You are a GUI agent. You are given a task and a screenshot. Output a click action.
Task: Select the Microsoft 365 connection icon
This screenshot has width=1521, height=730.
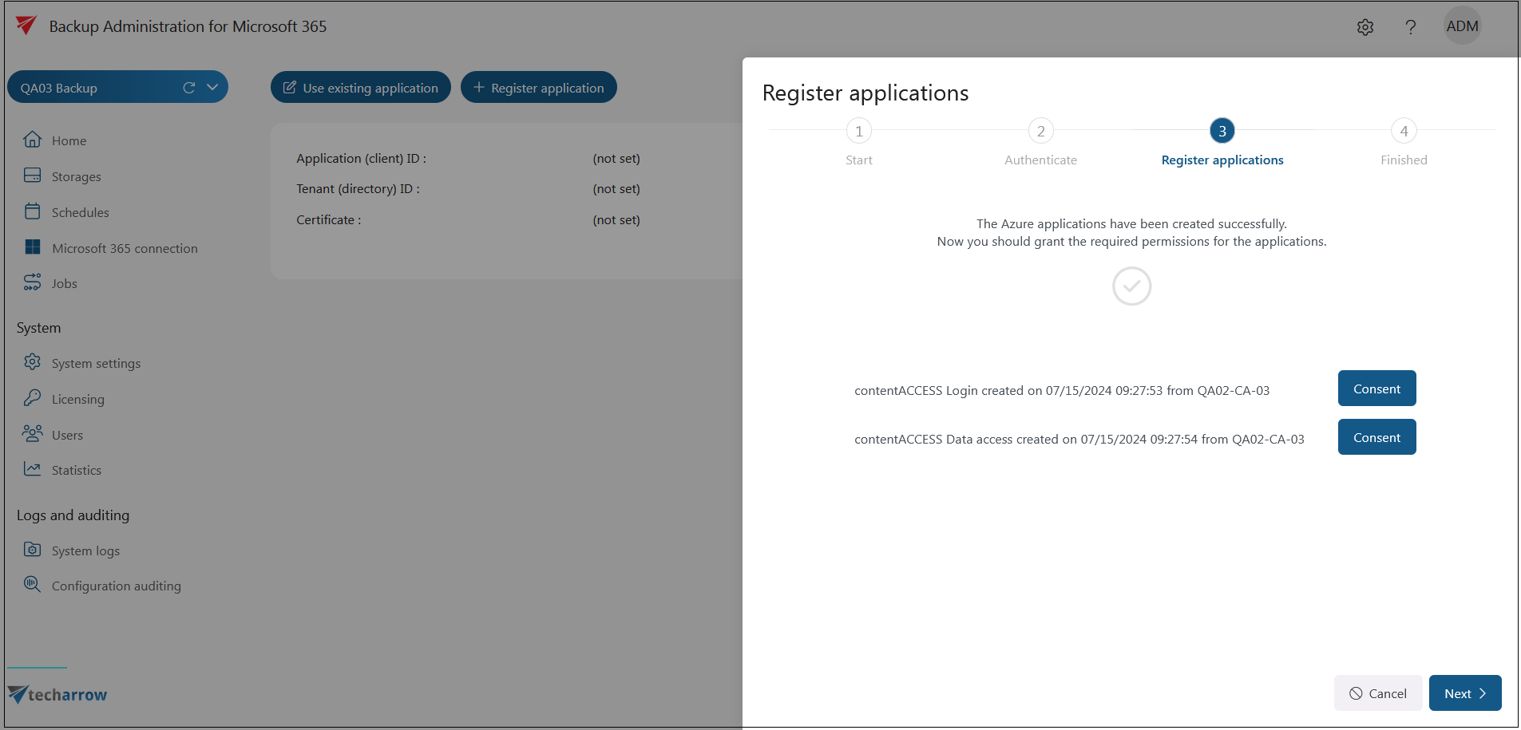pyautogui.click(x=32, y=247)
